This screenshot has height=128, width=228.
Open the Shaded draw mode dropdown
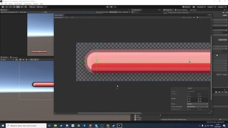point(7,60)
